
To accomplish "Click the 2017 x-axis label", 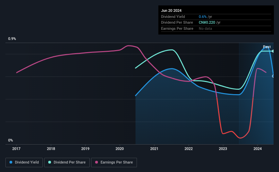I will (16, 149).
